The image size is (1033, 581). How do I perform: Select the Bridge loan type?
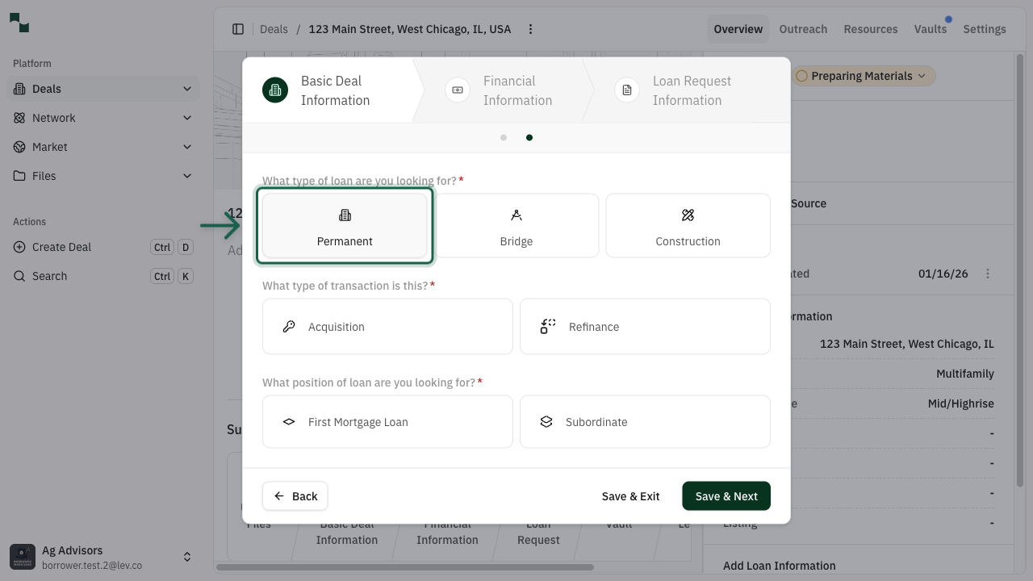click(x=516, y=225)
